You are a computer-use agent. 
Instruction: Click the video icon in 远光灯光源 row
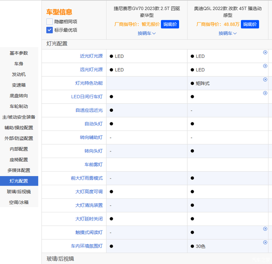pos(265,66)
